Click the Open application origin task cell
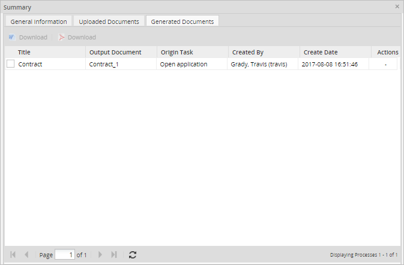The width and height of the screenshot is (404, 265). 184,64
